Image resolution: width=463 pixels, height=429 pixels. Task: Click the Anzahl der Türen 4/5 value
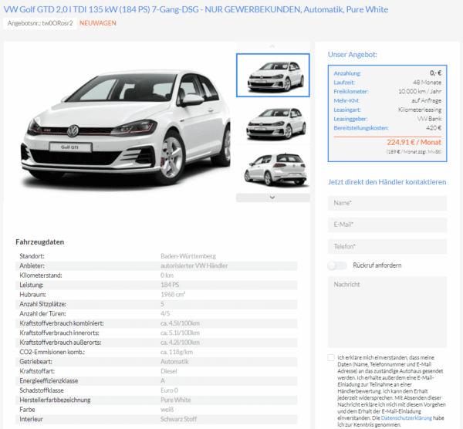pos(165,313)
